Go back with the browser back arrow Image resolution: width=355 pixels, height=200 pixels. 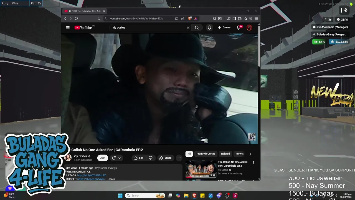65,19
